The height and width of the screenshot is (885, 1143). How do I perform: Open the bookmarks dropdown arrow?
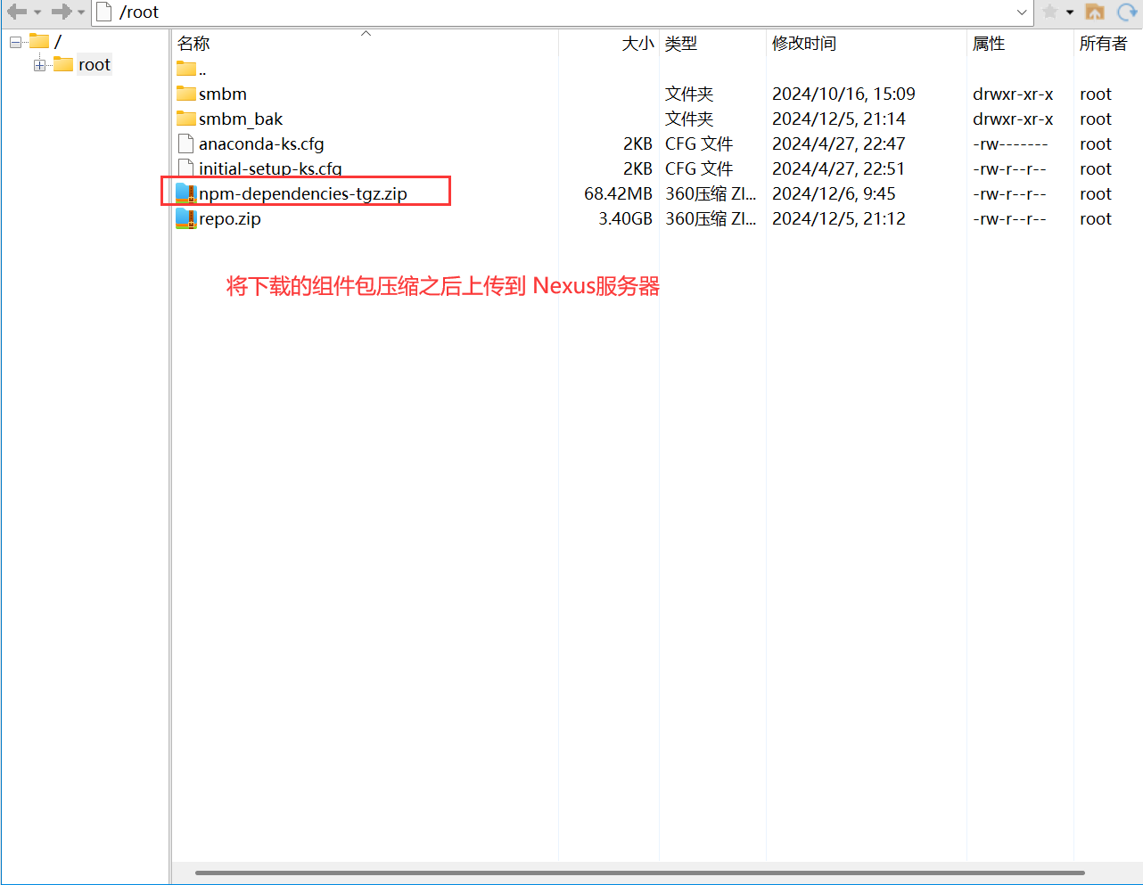tap(1070, 12)
